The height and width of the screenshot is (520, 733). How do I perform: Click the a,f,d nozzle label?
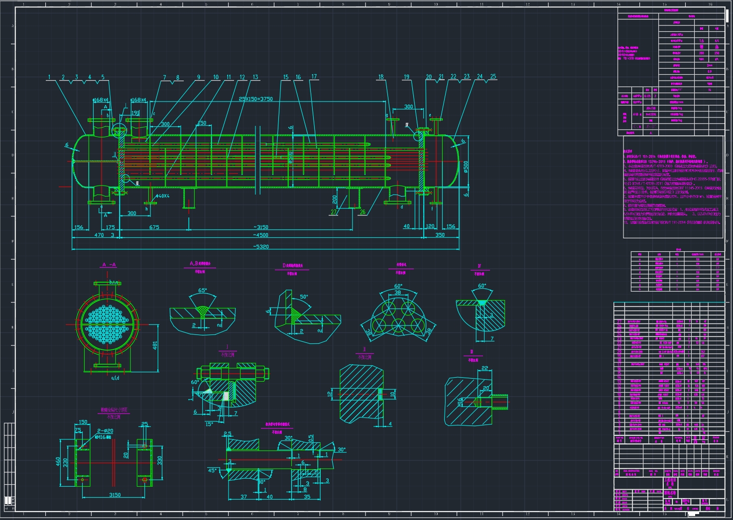pyautogui.click(x=115, y=378)
